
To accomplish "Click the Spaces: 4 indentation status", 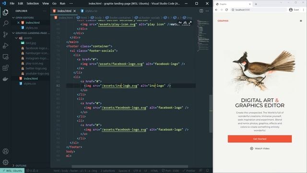I will click(x=124, y=171).
